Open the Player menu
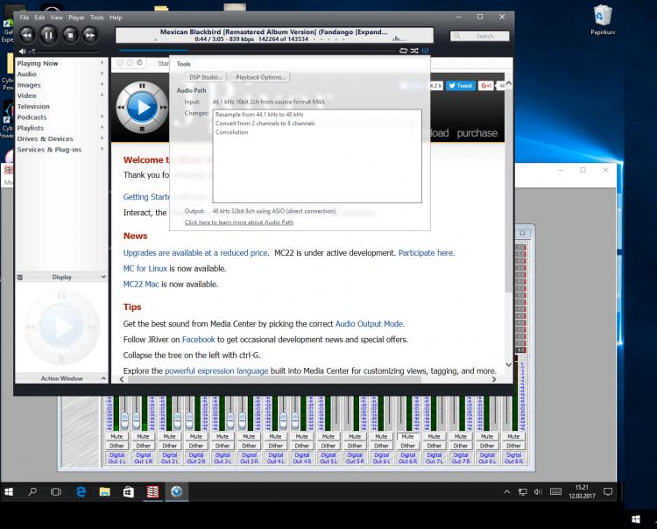 [x=76, y=18]
